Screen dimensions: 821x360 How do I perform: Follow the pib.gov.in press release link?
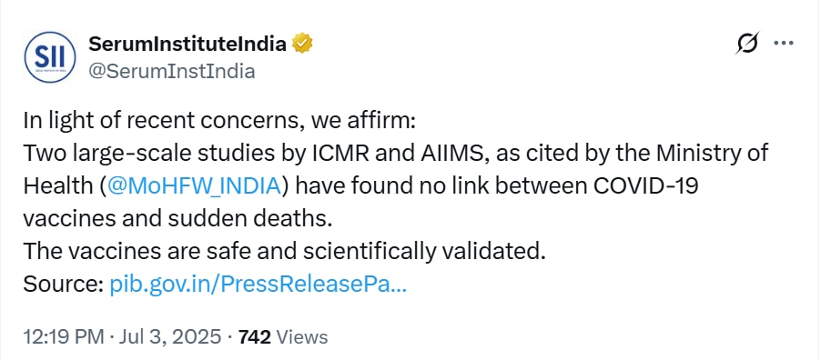point(258,285)
